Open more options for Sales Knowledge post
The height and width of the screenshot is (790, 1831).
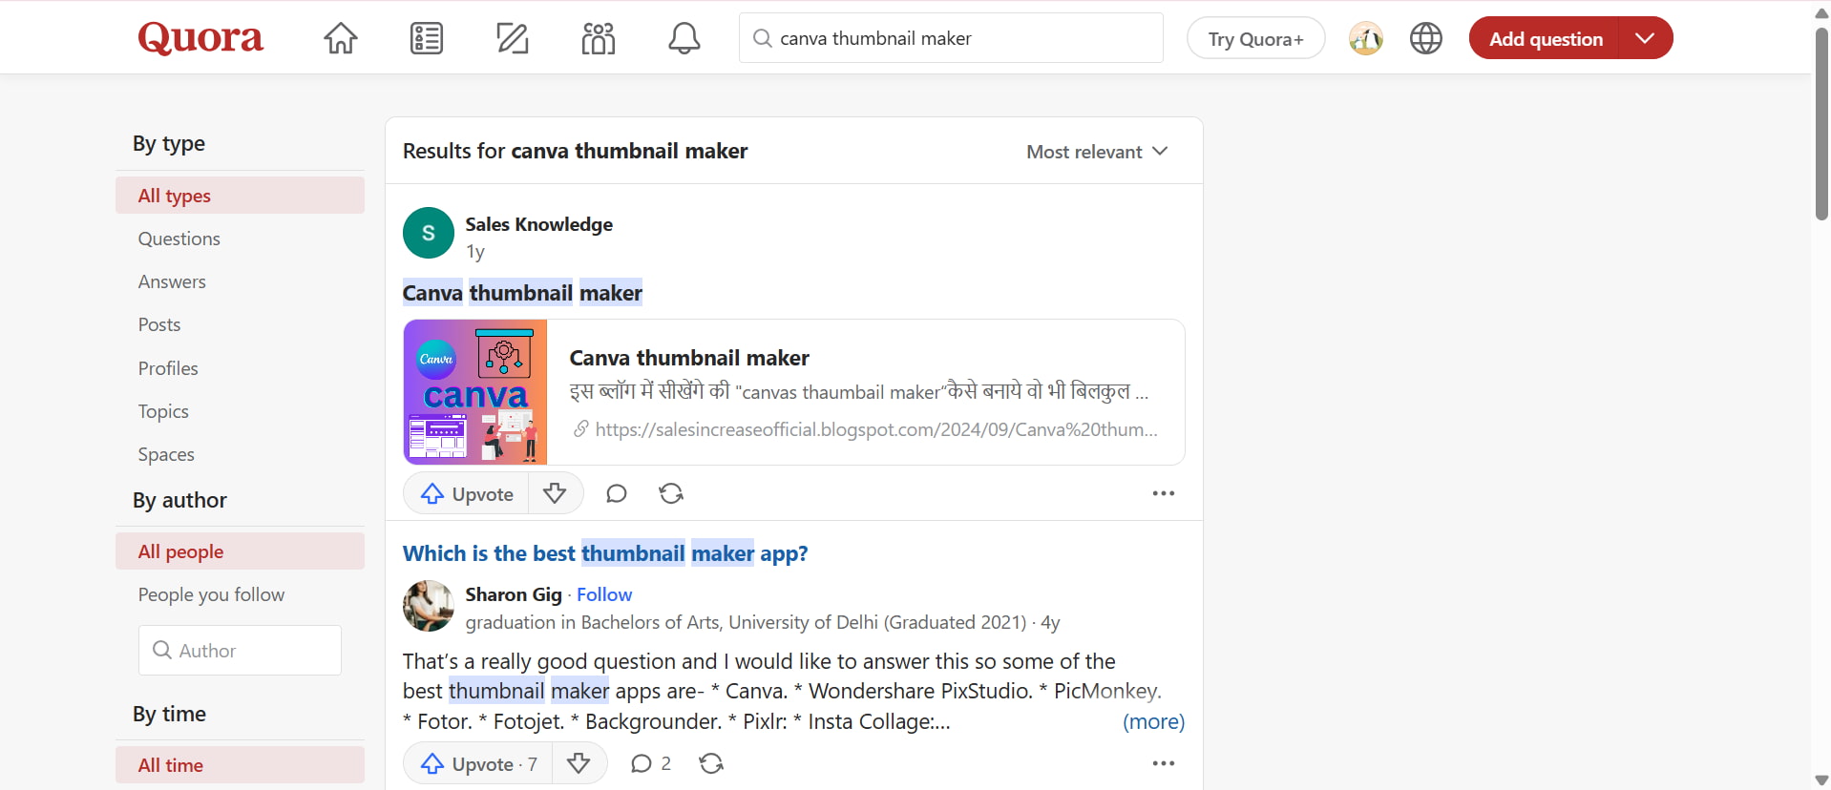tap(1164, 493)
